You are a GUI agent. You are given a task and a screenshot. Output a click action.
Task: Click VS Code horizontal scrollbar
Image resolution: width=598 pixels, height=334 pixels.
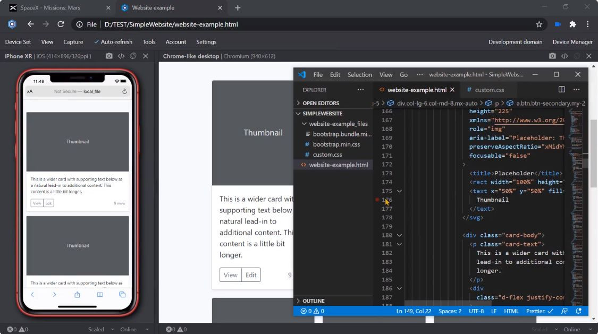(448, 303)
